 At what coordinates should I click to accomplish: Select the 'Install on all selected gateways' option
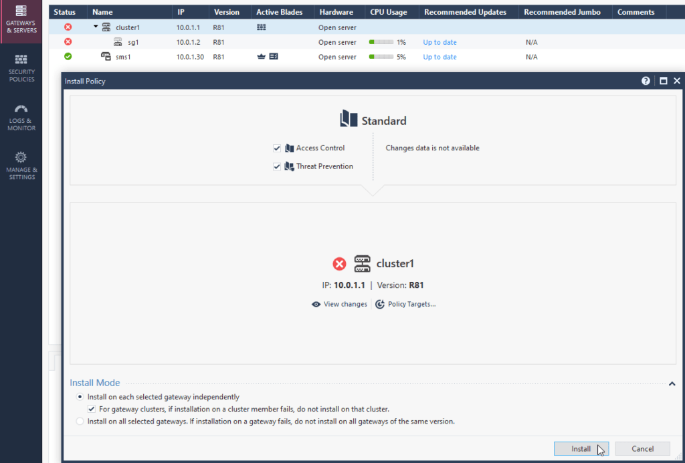pos(80,420)
